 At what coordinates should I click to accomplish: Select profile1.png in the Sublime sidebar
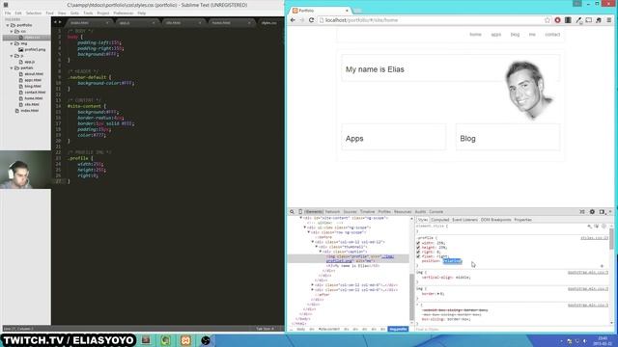[x=35, y=49]
